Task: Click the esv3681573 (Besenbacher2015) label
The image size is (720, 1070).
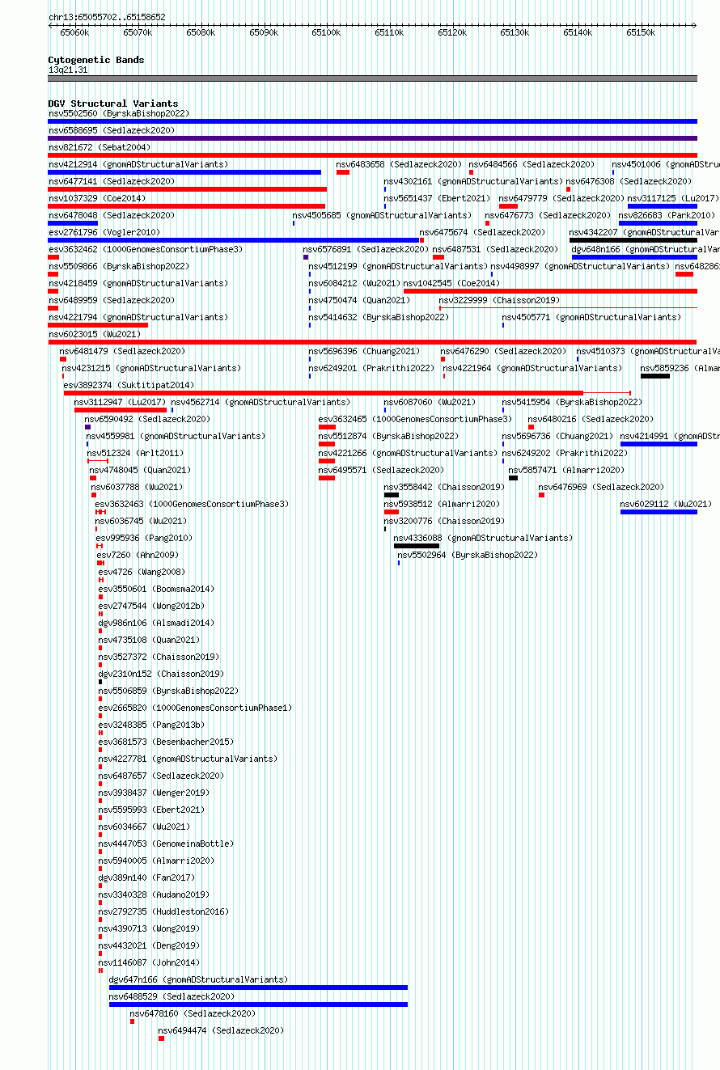Action: pos(167,742)
